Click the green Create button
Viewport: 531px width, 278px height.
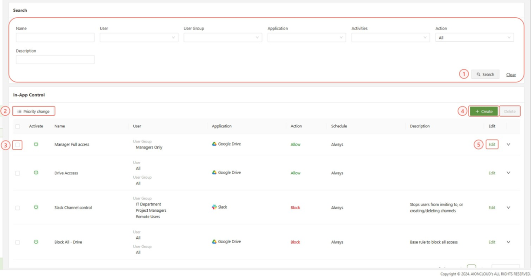tap(484, 112)
